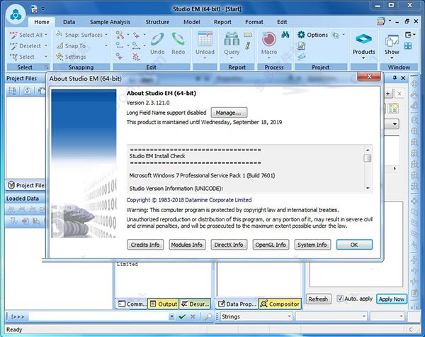Viewport: 425px width, 337px height.
Task: Select the Compositor bottom tab
Action: pos(280,304)
